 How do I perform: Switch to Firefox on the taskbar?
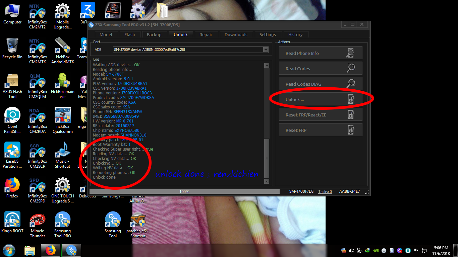[51, 250]
